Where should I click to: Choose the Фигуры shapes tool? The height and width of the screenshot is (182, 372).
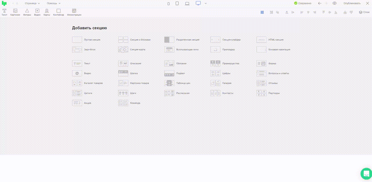coord(27,12)
